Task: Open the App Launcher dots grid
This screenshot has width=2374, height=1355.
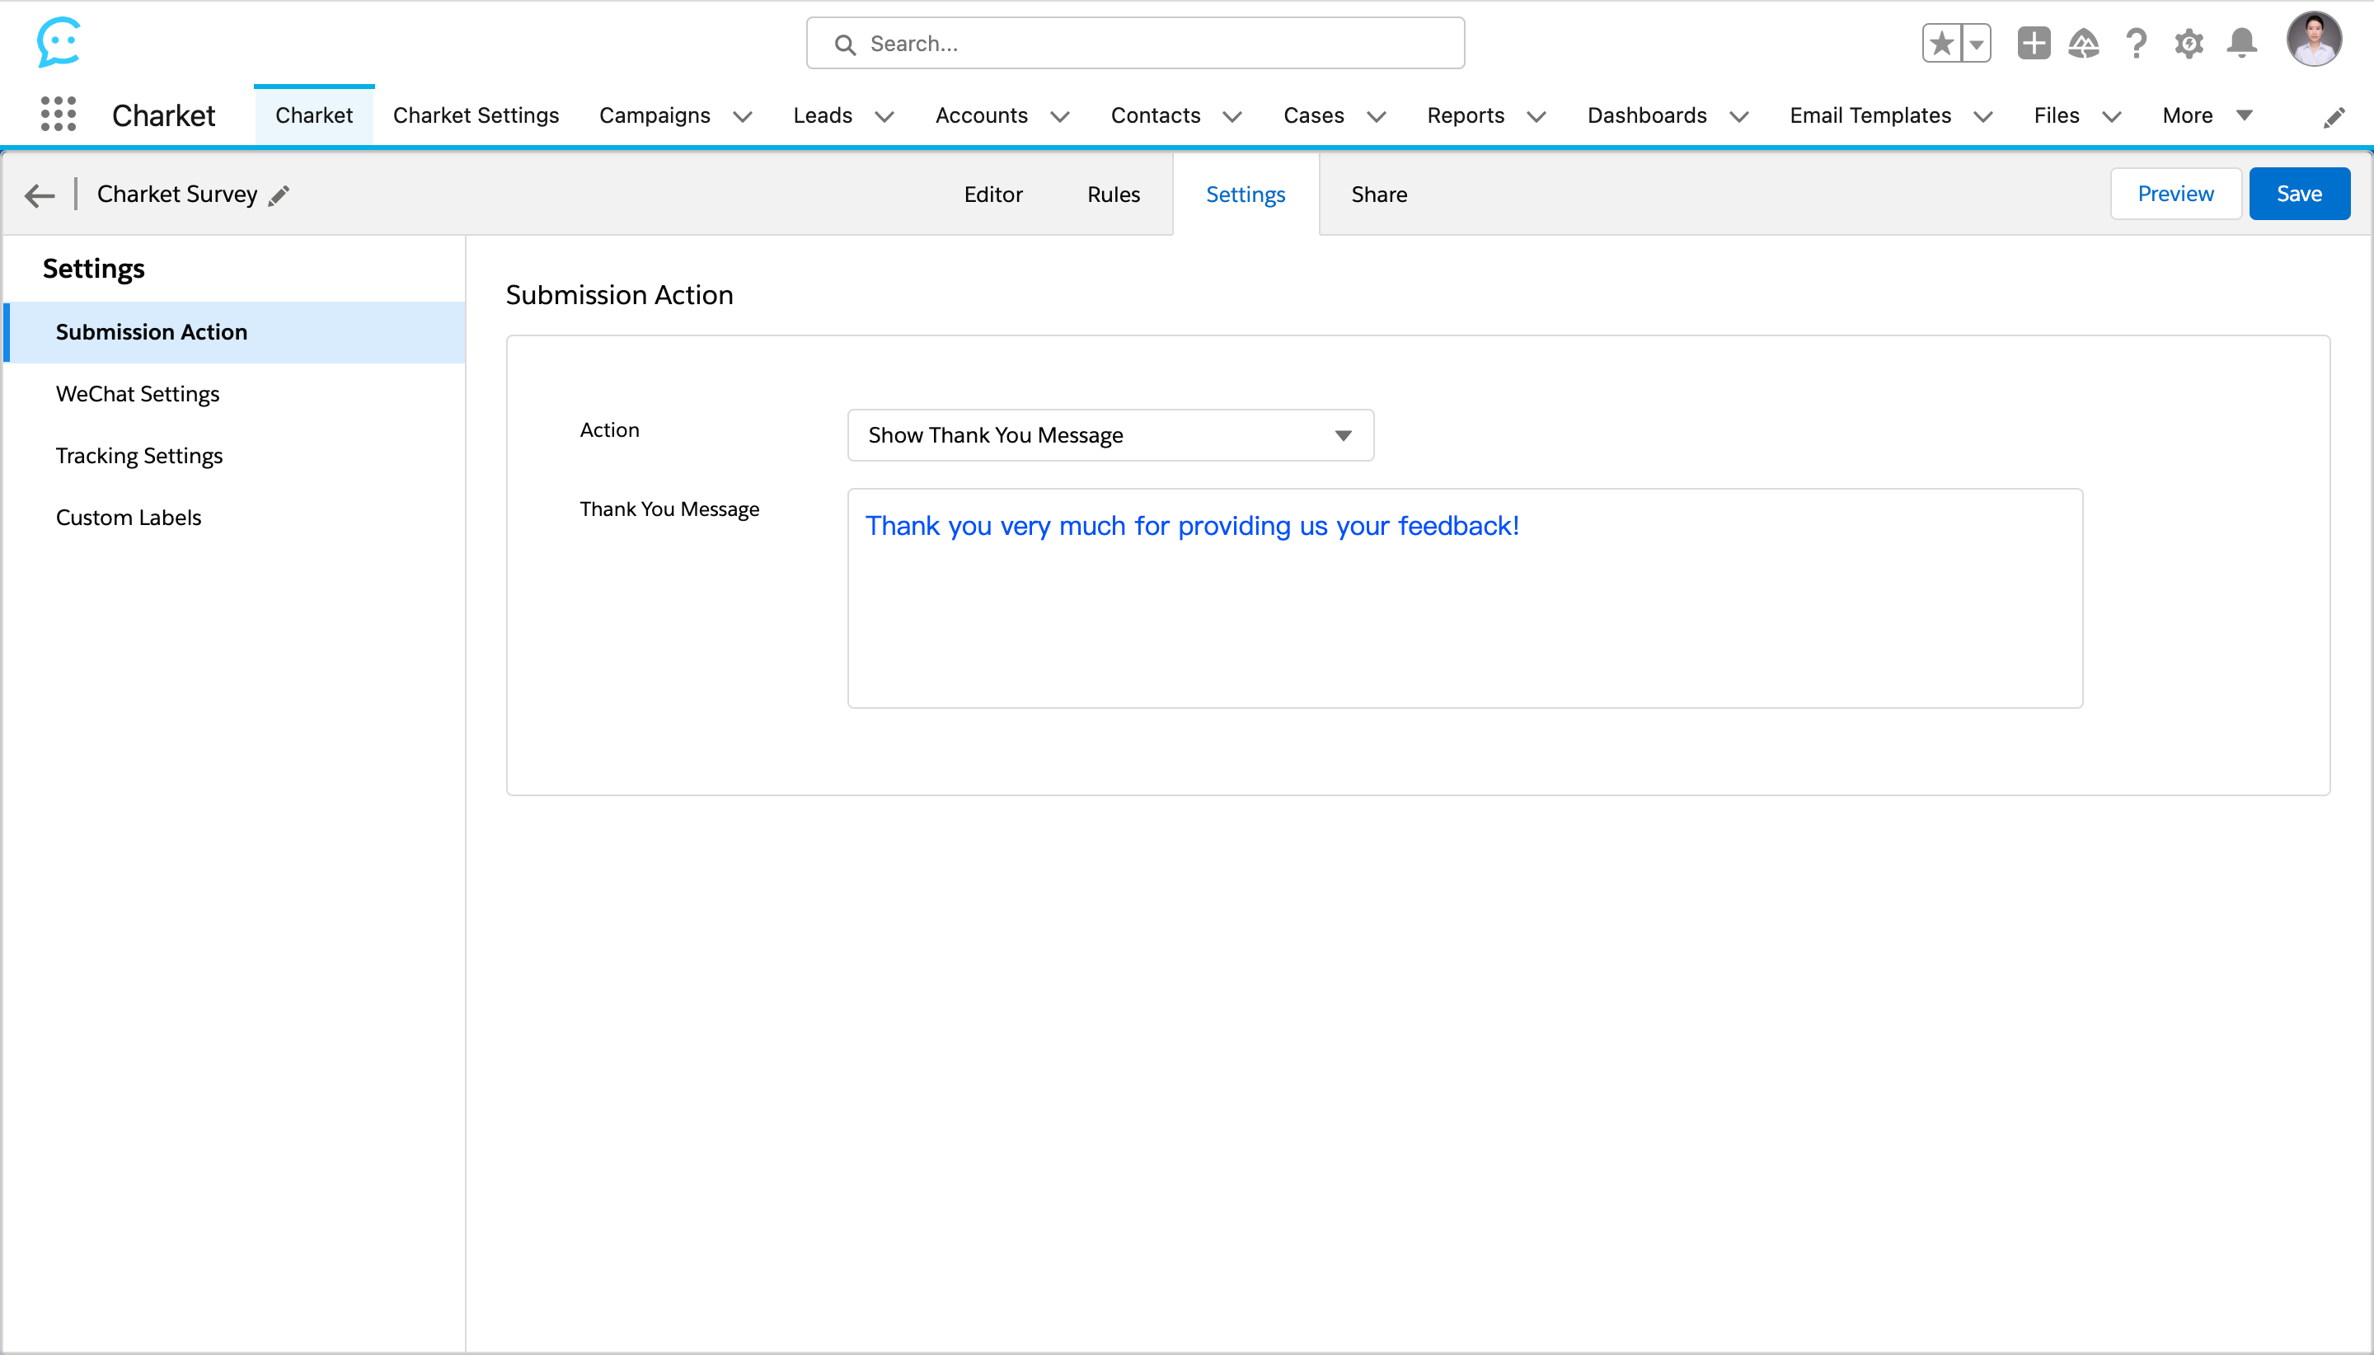Action: pos(58,115)
